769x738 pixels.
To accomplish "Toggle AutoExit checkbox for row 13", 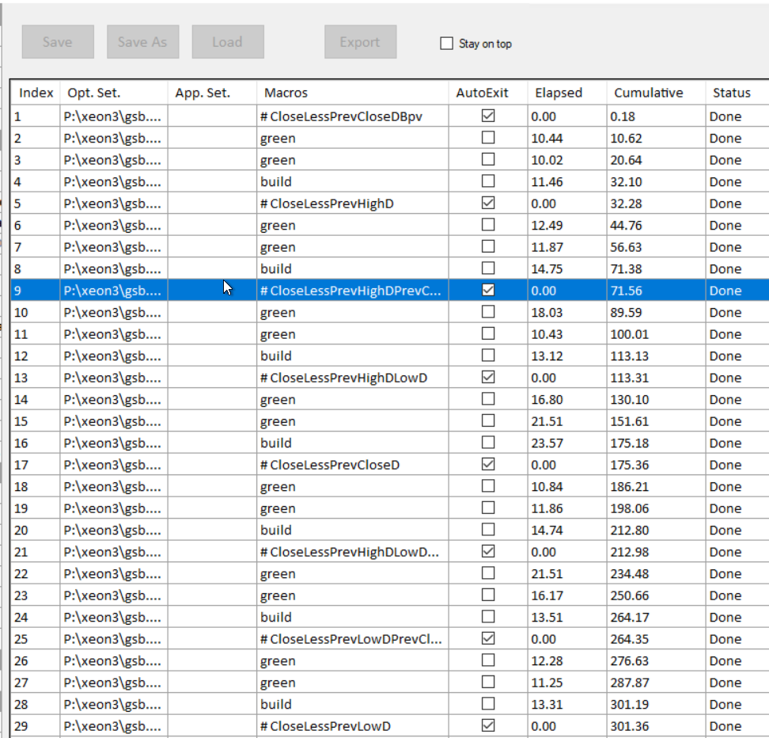I will pyautogui.click(x=488, y=378).
